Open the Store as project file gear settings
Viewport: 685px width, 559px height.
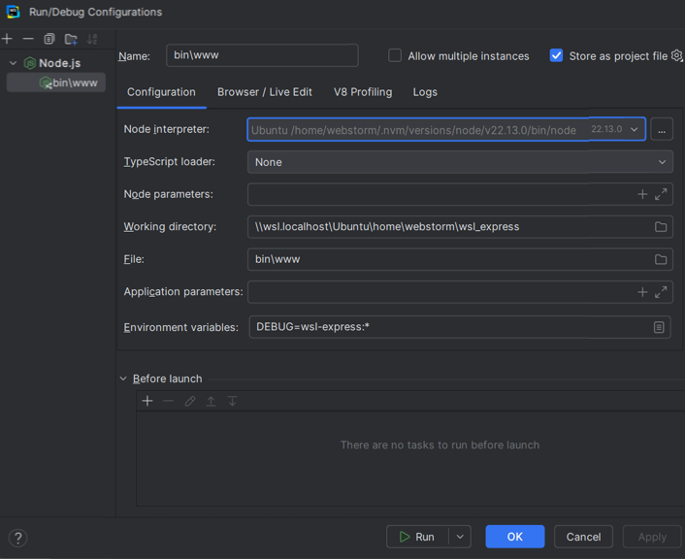coord(676,55)
